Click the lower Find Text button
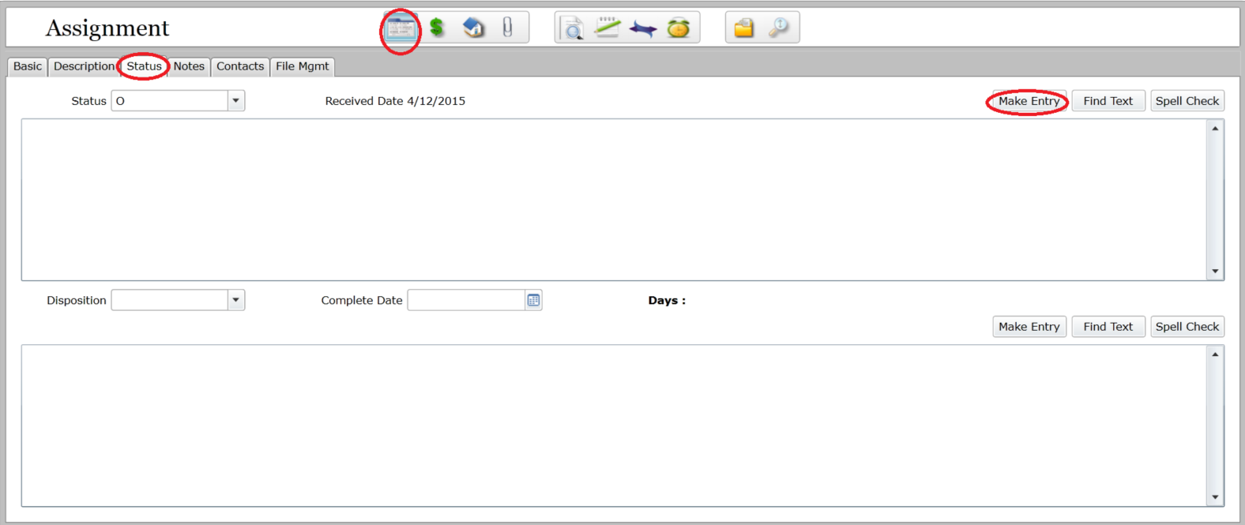1245x525 pixels. click(x=1108, y=327)
